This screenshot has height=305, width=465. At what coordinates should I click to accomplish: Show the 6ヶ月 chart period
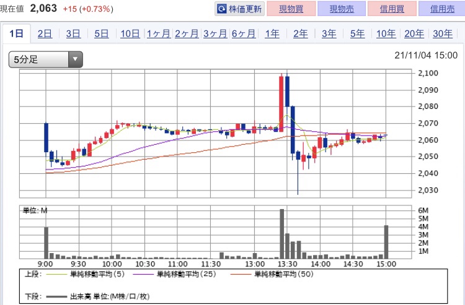[244, 34]
